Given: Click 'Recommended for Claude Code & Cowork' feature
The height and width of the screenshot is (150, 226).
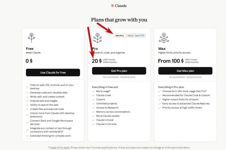Looking at the screenshot, I should pos(186,95).
